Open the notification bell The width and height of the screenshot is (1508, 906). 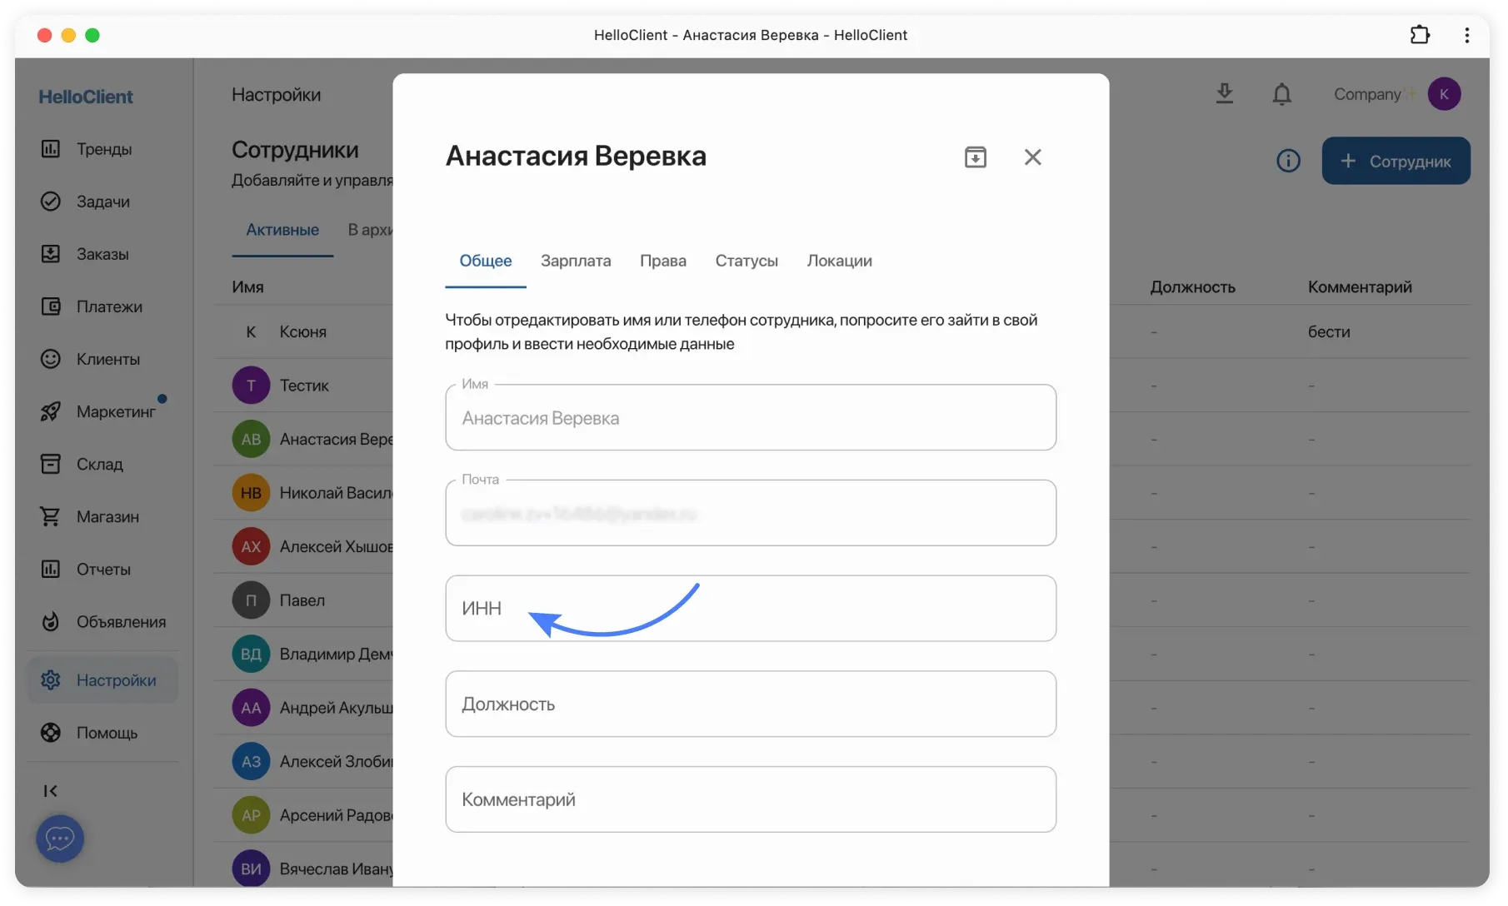pos(1281,93)
